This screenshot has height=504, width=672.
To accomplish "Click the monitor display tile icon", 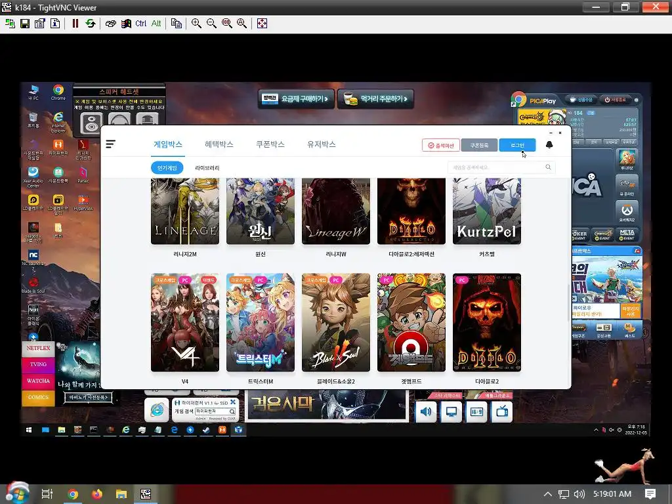I will coord(451,412).
